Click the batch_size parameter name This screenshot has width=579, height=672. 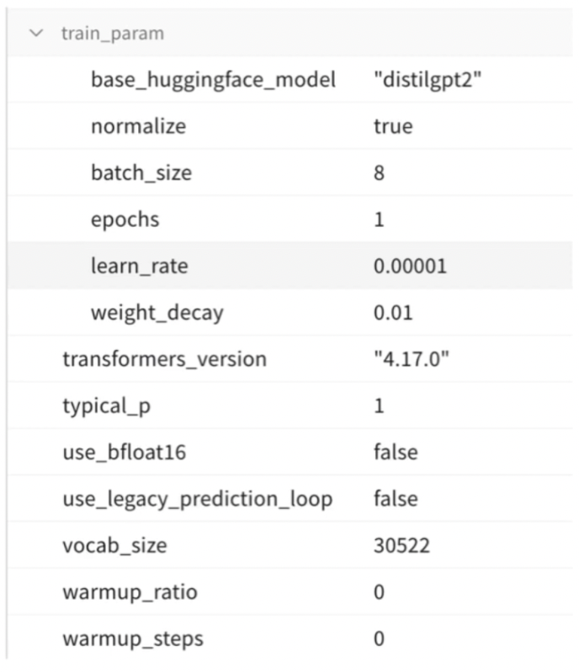(x=141, y=173)
